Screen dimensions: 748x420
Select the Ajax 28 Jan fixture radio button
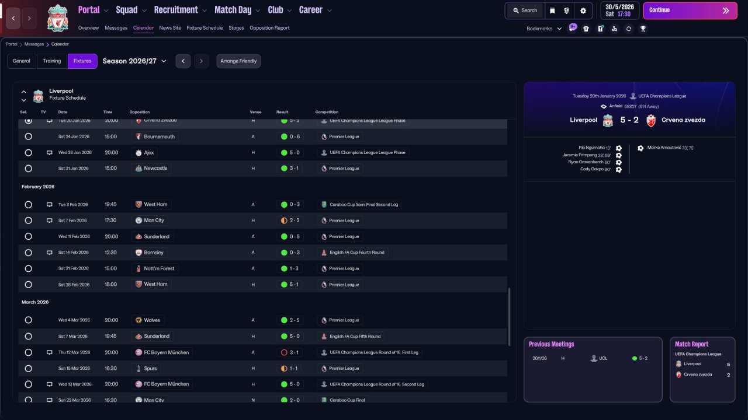(28, 152)
